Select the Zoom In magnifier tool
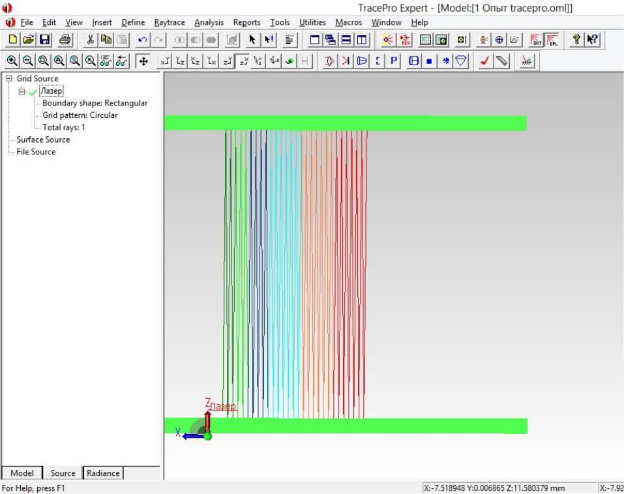 coord(12,61)
